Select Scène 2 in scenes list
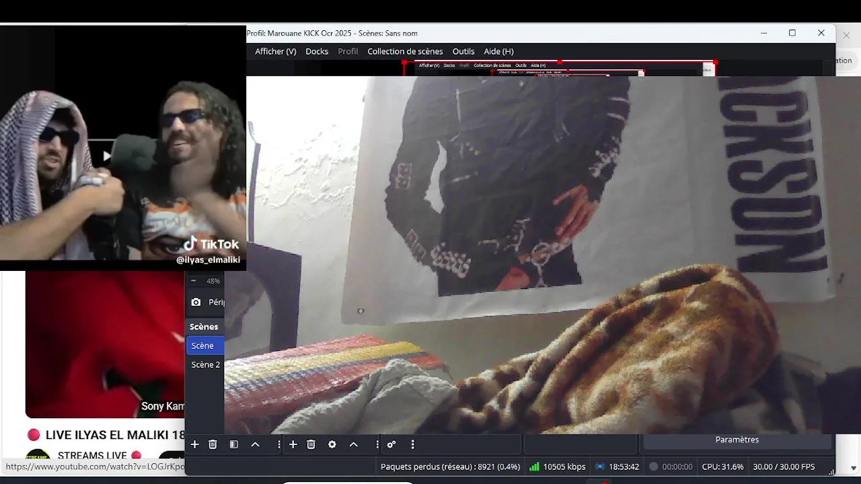Image resolution: width=861 pixels, height=484 pixels. (205, 364)
